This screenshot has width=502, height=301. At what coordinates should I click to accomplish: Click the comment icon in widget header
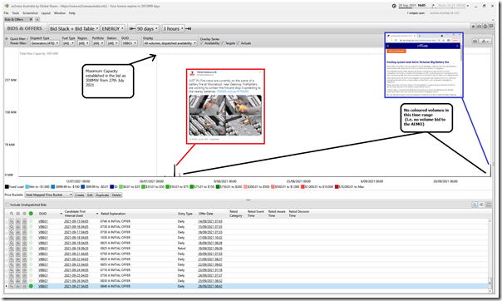click(x=491, y=27)
